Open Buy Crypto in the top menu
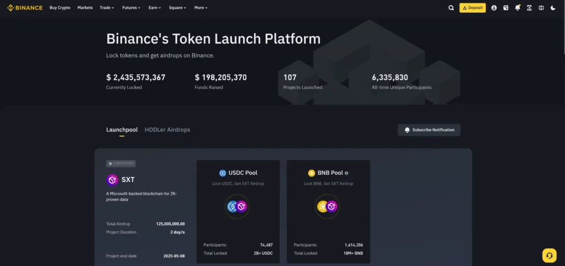This screenshot has height=266, width=565. [60, 8]
